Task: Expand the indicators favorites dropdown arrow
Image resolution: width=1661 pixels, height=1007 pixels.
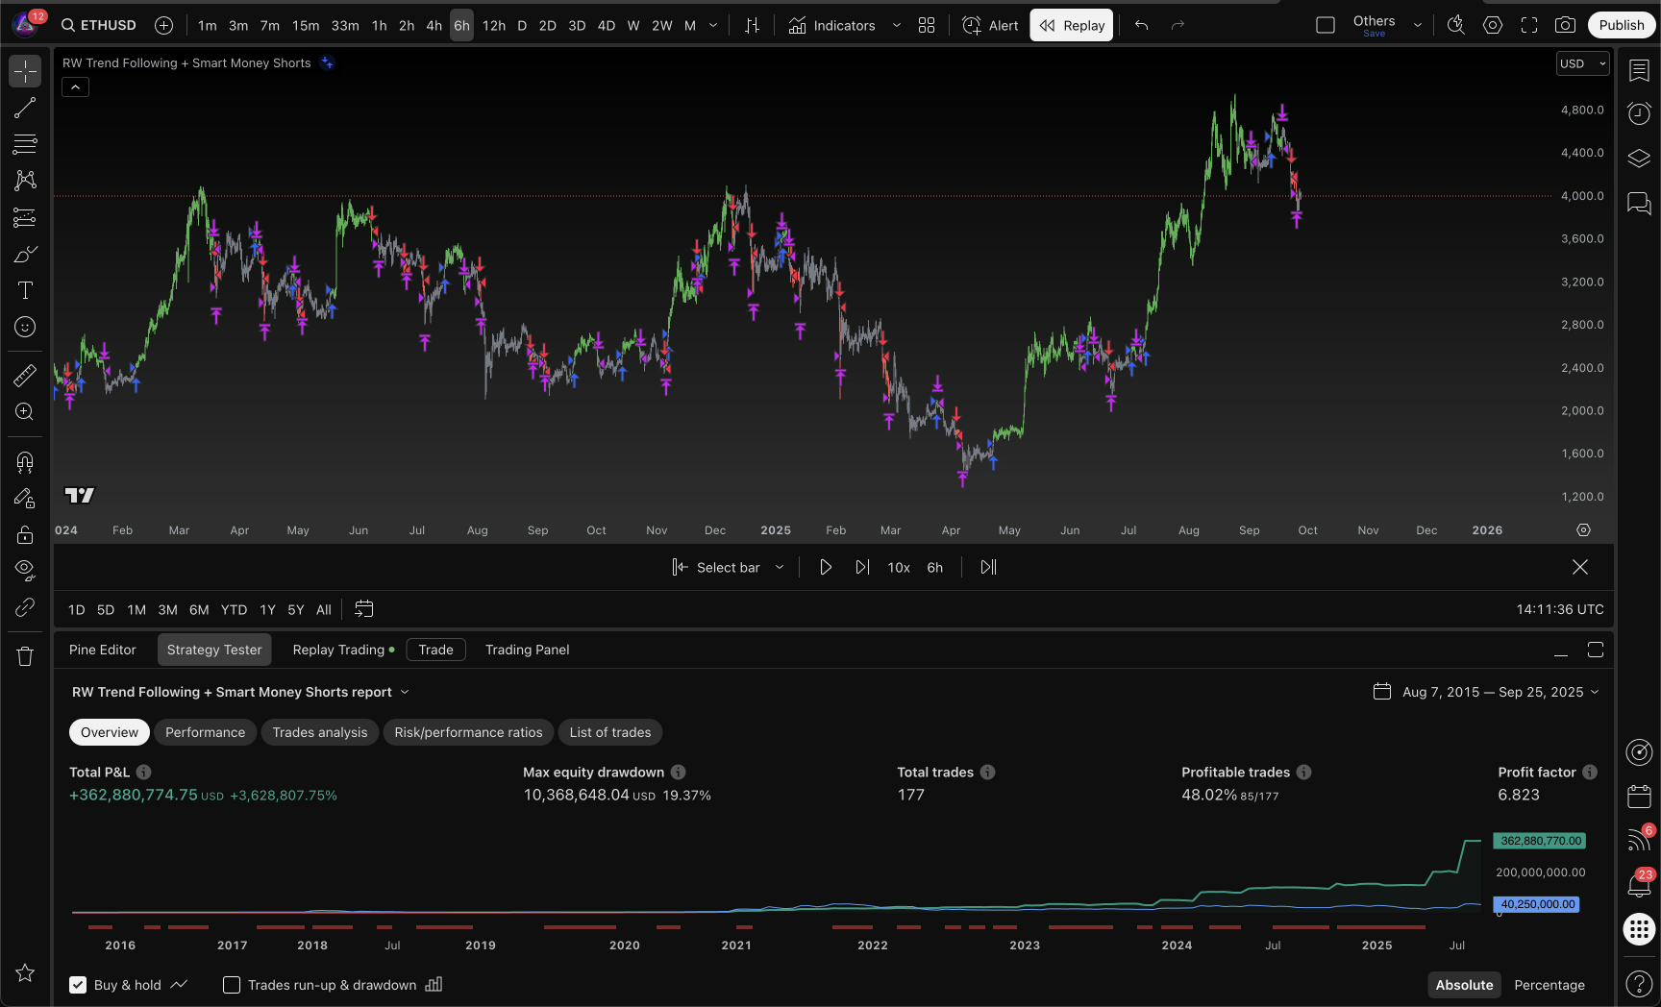Action: pyautogui.click(x=897, y=25)
